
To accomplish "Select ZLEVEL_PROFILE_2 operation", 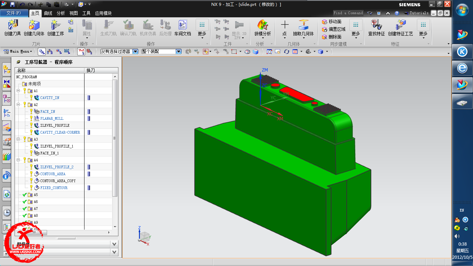I will click(57, 167).
